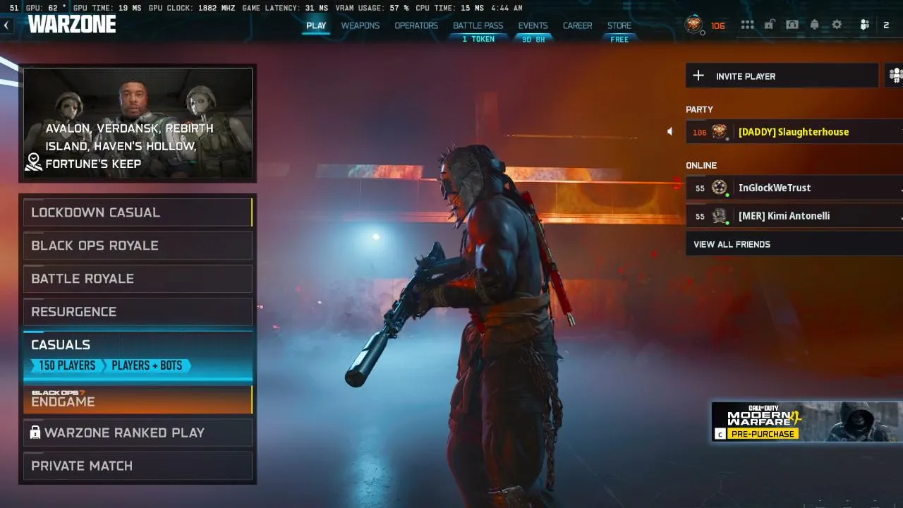Open the headset voice channels icon

tap(792, 25)
